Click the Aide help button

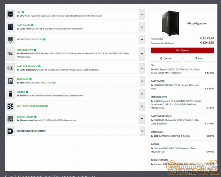(x=199, y=59)
